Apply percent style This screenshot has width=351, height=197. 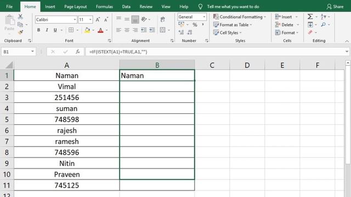click(195, 25)
